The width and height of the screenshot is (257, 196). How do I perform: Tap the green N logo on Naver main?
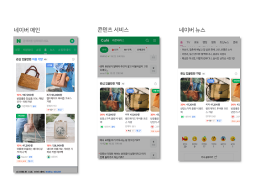click(19, 41)
